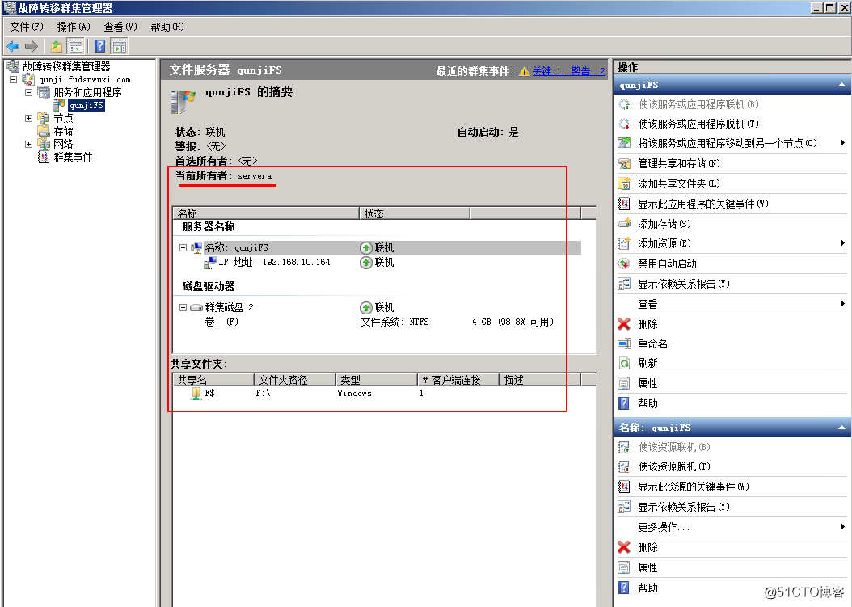
Task: Expand the 网络 tree node
Action: pos(28,144)
